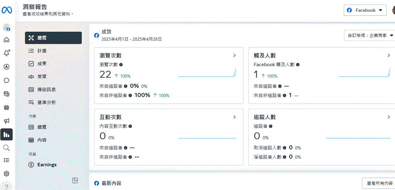Open 基準分析 menu item
Image resolution: width=395 pixels, height=190 pixels.
[53, 103]
